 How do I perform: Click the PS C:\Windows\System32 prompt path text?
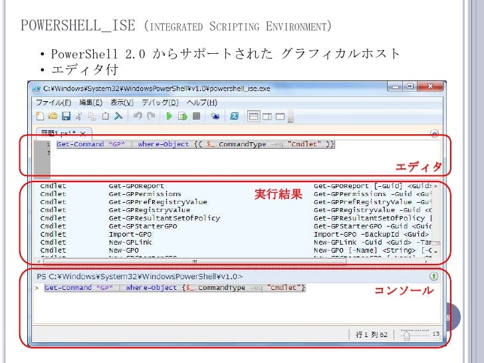[140, 277]
